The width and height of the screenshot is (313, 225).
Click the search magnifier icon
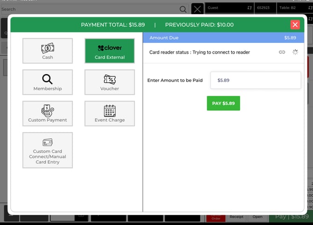click(x=183, y=9)
